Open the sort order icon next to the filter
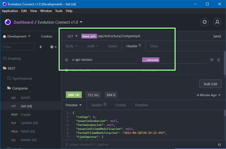This screenshot has height=149, width=226. coord(41,47)
